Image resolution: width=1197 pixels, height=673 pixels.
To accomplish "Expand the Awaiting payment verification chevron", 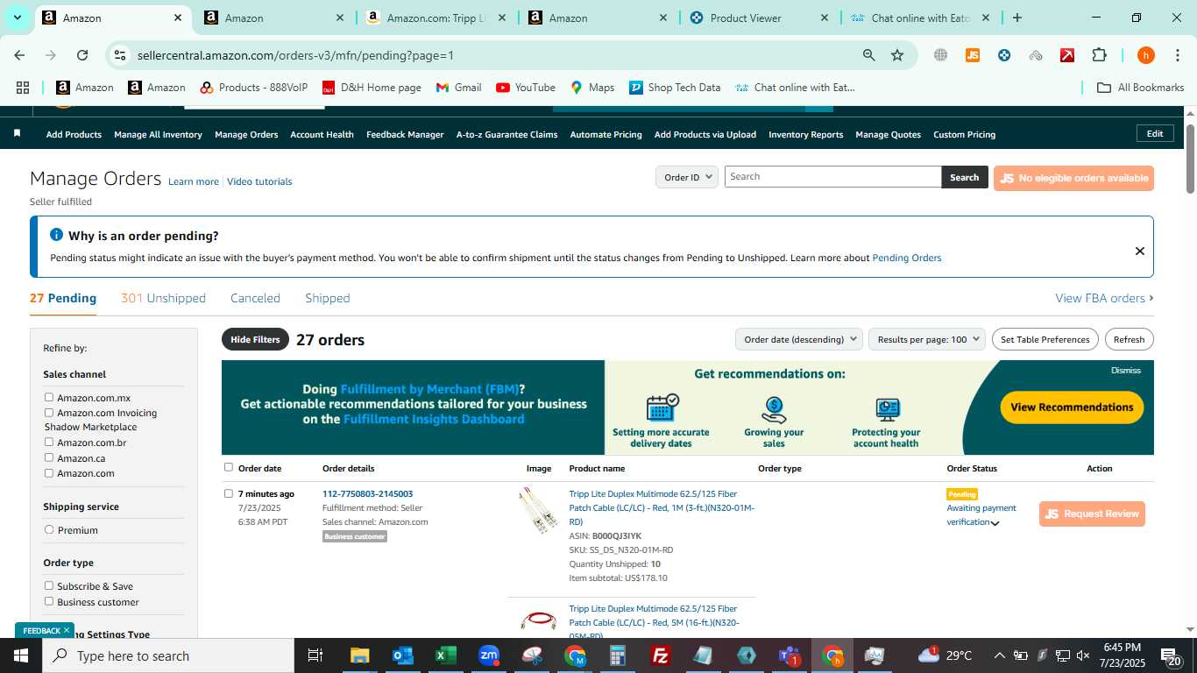I will point(995,523).
